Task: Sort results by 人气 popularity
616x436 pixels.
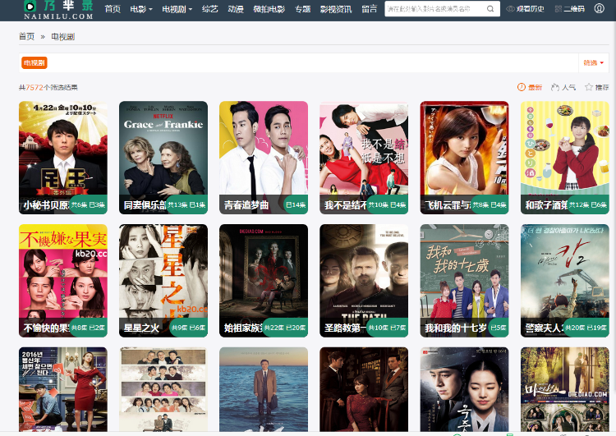Action: point(563,87)
